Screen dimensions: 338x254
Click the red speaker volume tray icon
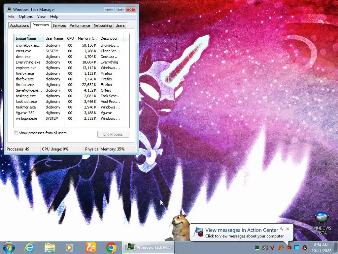305,247
